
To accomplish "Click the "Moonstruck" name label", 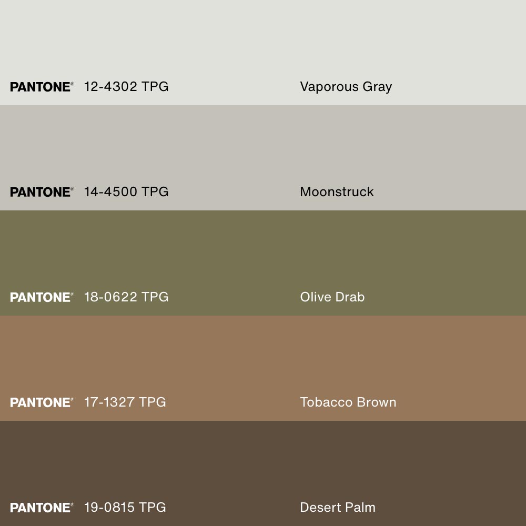I will tap(337, 192).
